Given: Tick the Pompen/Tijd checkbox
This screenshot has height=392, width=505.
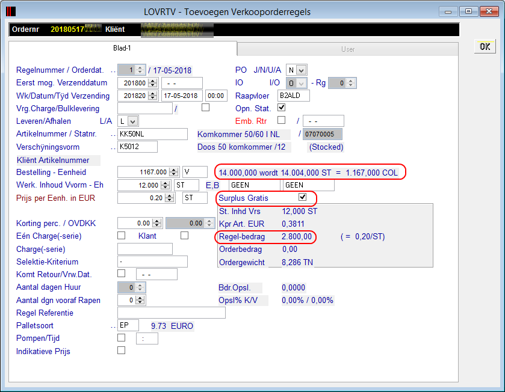Looking at the screenshot, I should (x=122, y=338).
